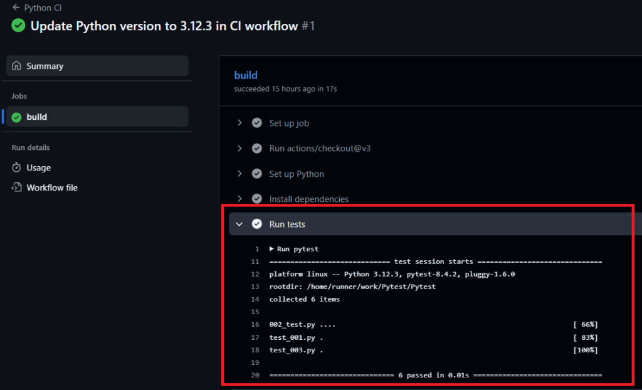Click the check status icon for Install dependencies
The height and width of the screenshot is (390, 642).
pyautogui.click(x=256, y=199)
